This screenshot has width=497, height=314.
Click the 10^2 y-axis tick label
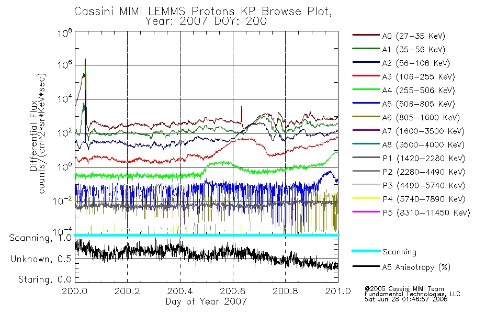(x=65, y=133)
